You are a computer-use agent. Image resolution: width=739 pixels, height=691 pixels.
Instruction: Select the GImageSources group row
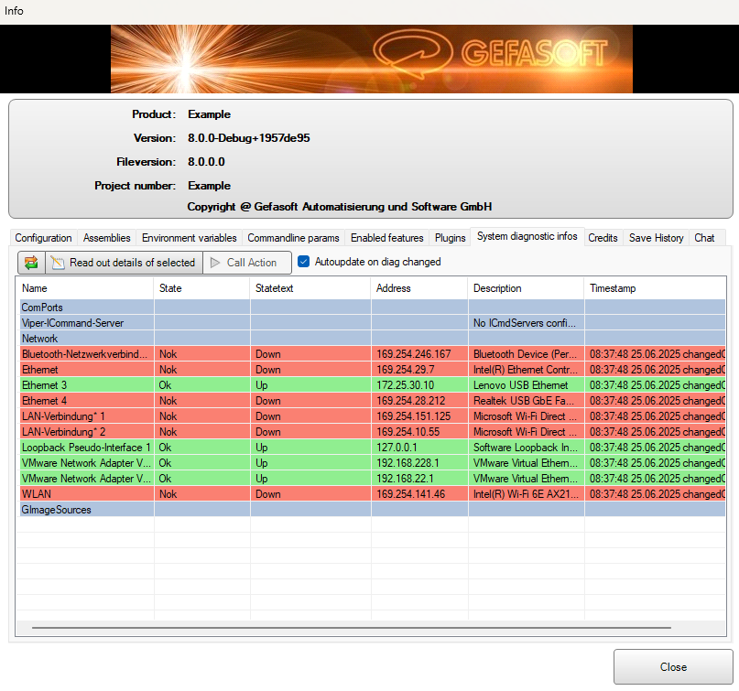[x=373, y=509]
